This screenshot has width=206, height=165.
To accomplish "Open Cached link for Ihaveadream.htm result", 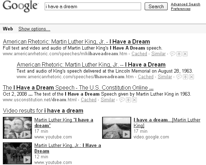I will click(146, 76).
